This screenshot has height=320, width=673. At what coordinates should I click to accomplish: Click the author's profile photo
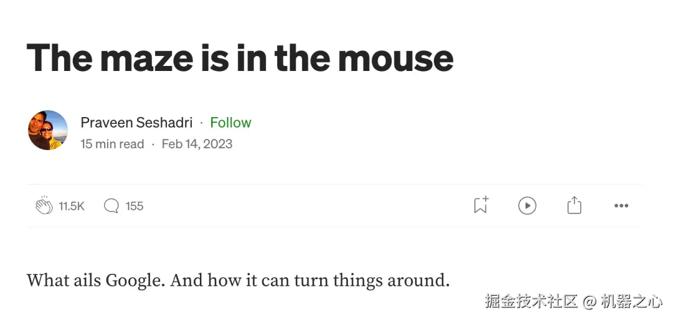(48, 130)
